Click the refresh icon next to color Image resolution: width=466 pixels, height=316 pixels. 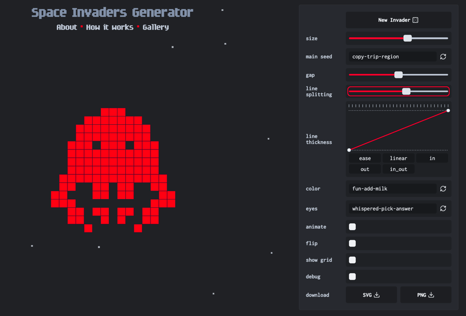click(443, 188)
